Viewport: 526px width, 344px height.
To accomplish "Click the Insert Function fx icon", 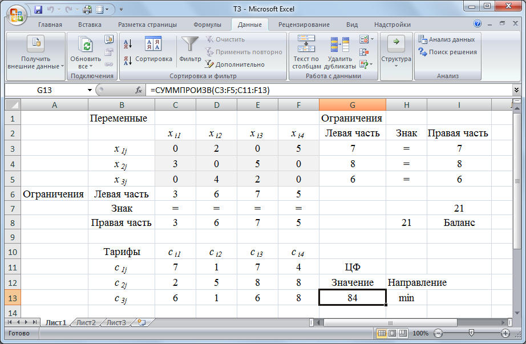I will (139, 90).
